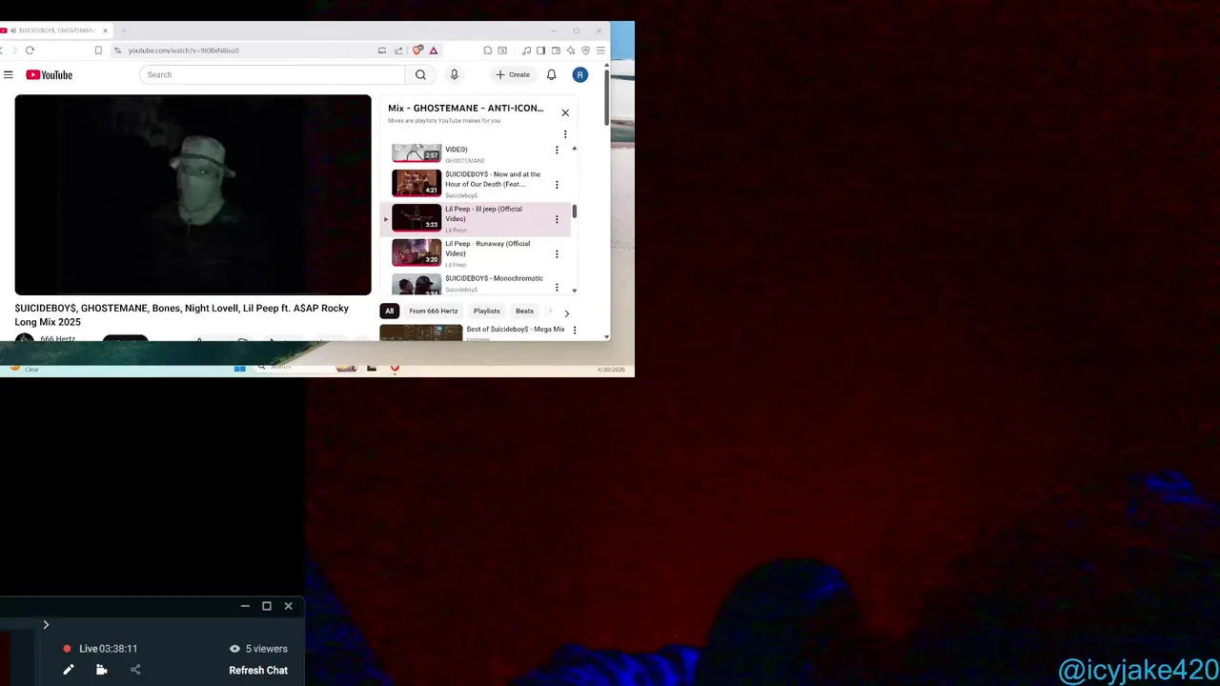Open the VPN shield icon in the toolbar
1220x686 pixels.
point(585,50)
